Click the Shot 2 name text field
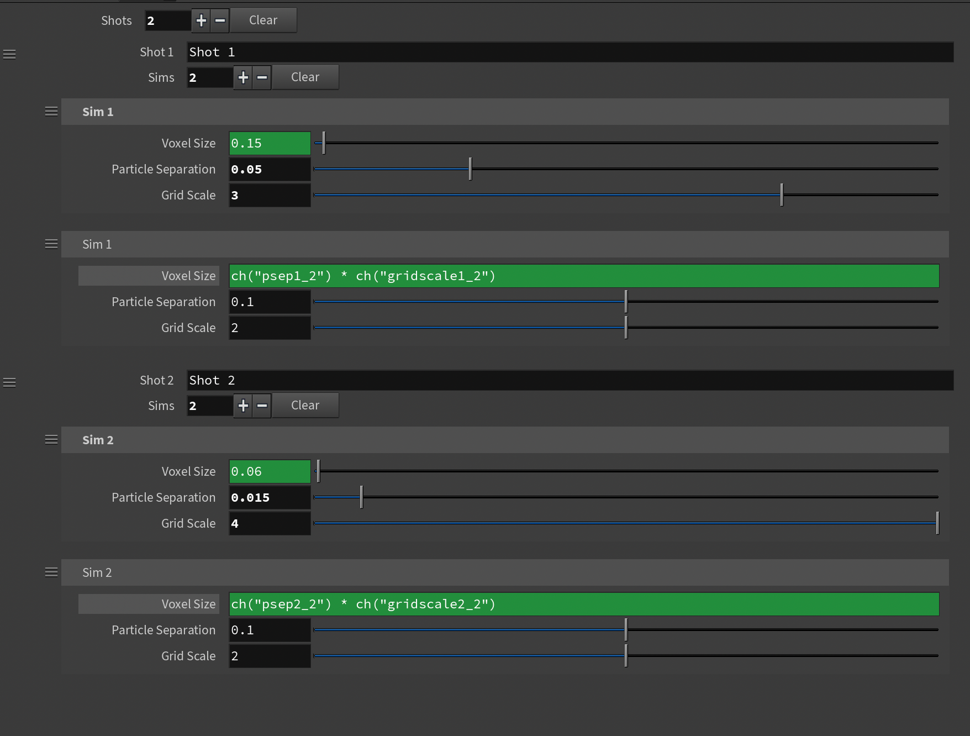970x736 pixels. 570,380
